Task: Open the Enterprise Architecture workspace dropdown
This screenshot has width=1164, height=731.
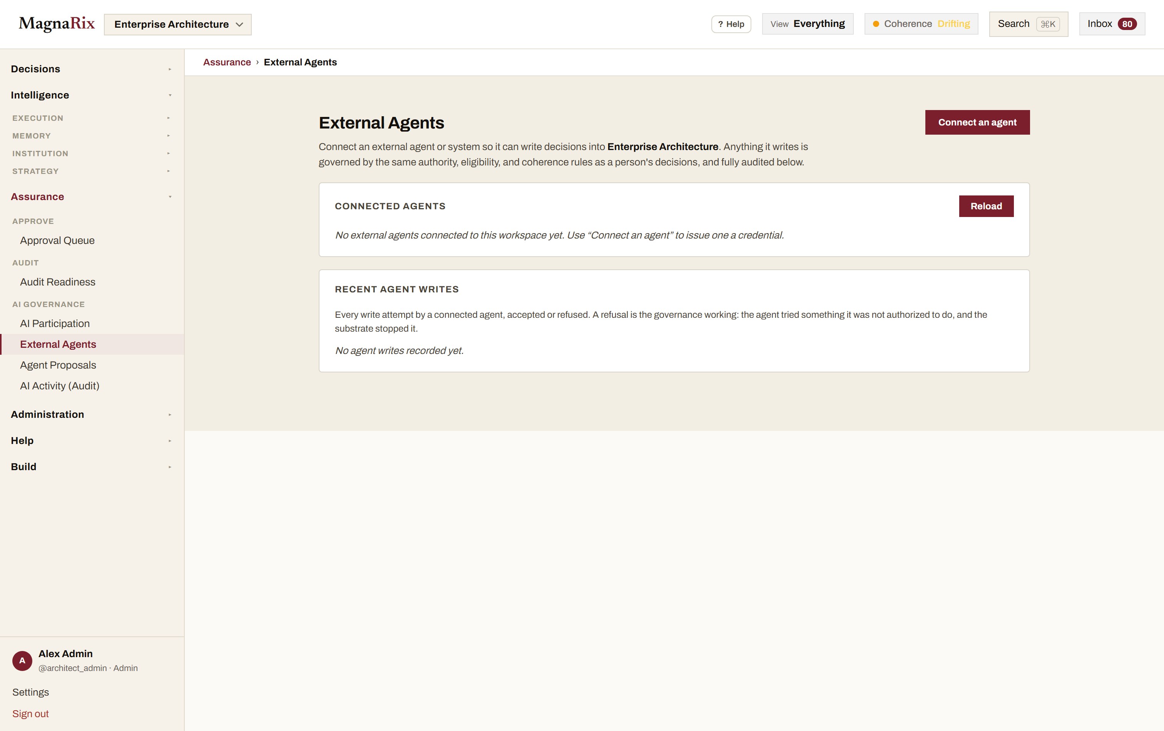Action: [177, 24]
